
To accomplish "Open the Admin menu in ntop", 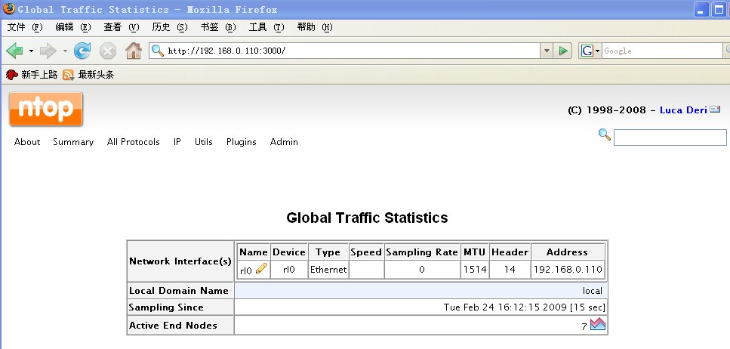I will coord(284,142).
